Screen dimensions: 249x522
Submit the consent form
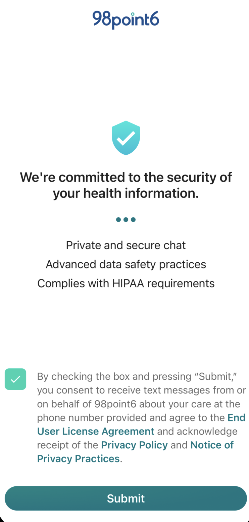click(126, 498)
